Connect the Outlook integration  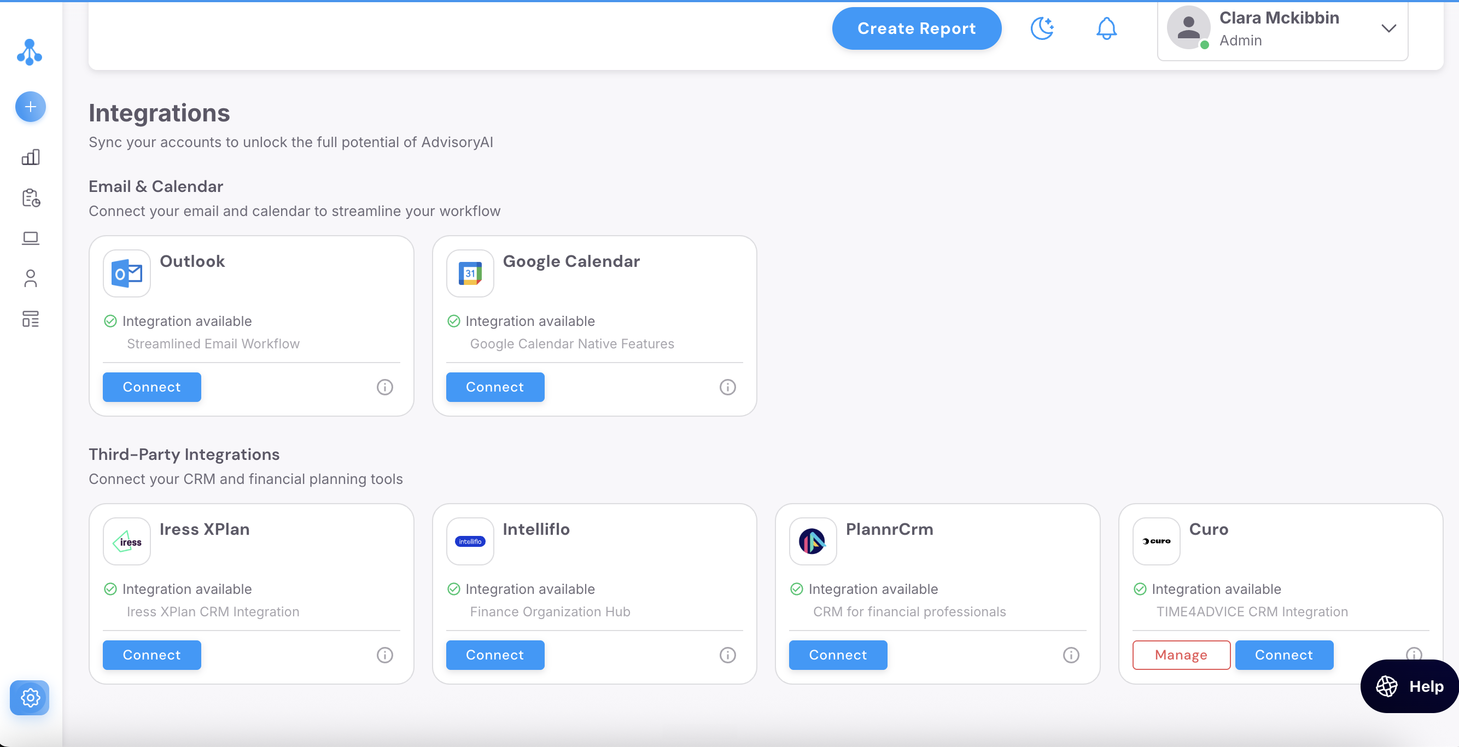[x=152, y=387]
